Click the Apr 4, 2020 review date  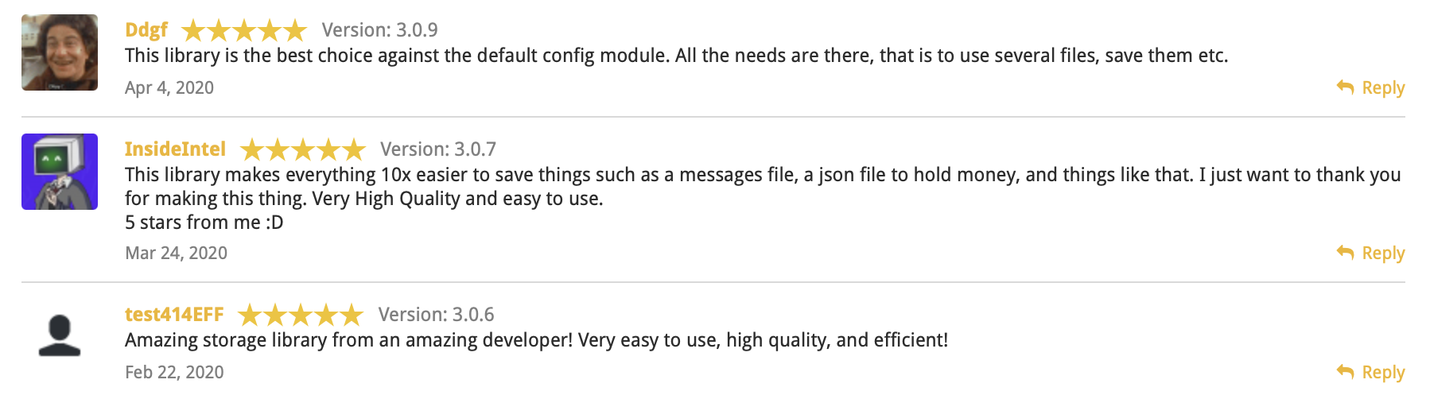pyautogui.click(x=169, y=87)
